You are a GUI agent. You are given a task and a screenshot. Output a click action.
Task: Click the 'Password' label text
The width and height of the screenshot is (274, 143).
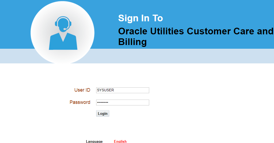(x=80, y=102)
